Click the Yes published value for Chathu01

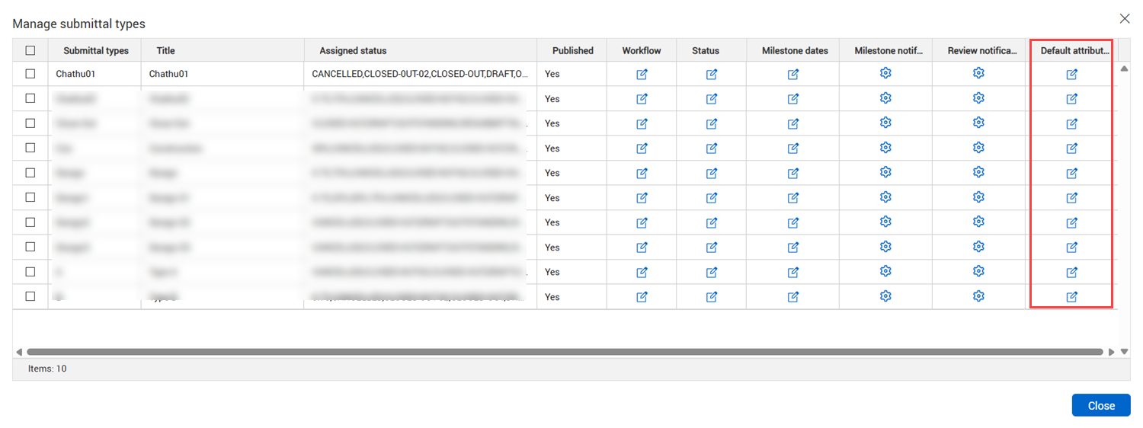click(x=552, y=74)
